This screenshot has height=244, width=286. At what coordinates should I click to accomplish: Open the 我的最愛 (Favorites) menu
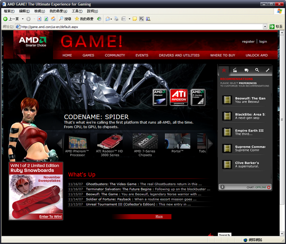pyautogui.click(x=59, y=11)
